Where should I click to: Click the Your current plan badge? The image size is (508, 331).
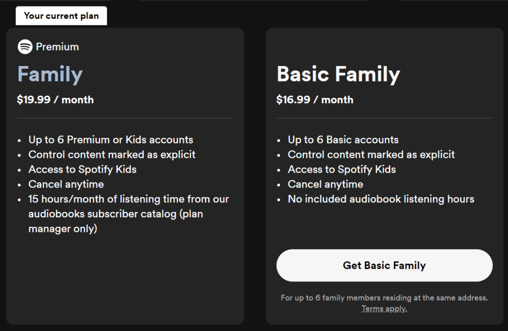pyautogui.click(x=61, y=16)
